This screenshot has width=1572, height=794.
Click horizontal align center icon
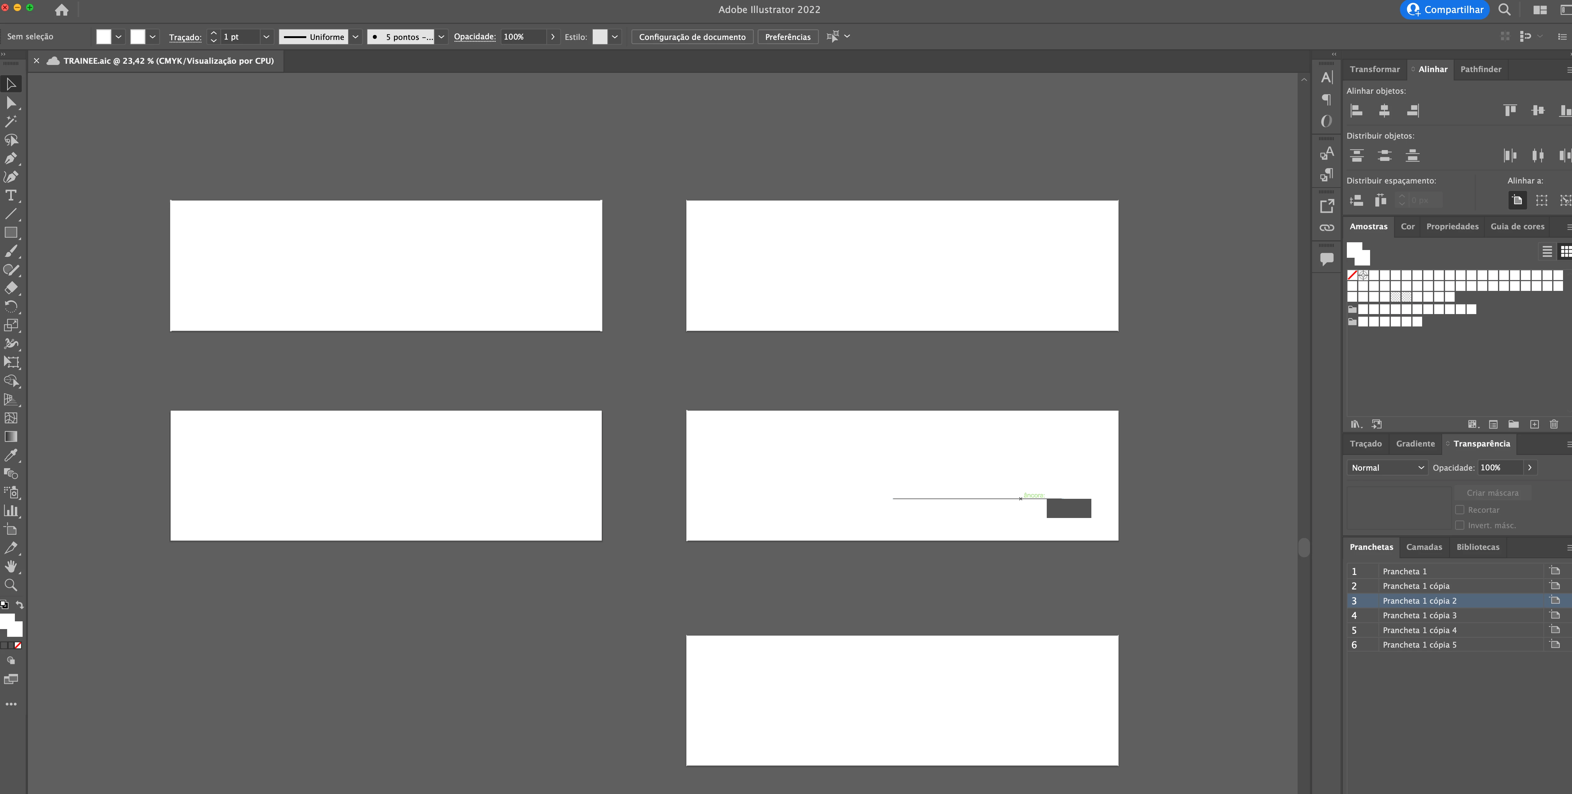pyautogui.click(x=1384, y=110)
